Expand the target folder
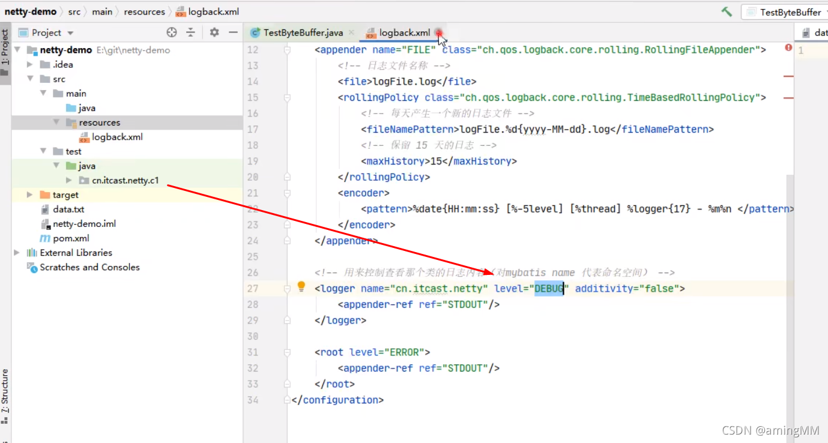Viewport: 828px width, 443px height. click(x=30, y=194)
